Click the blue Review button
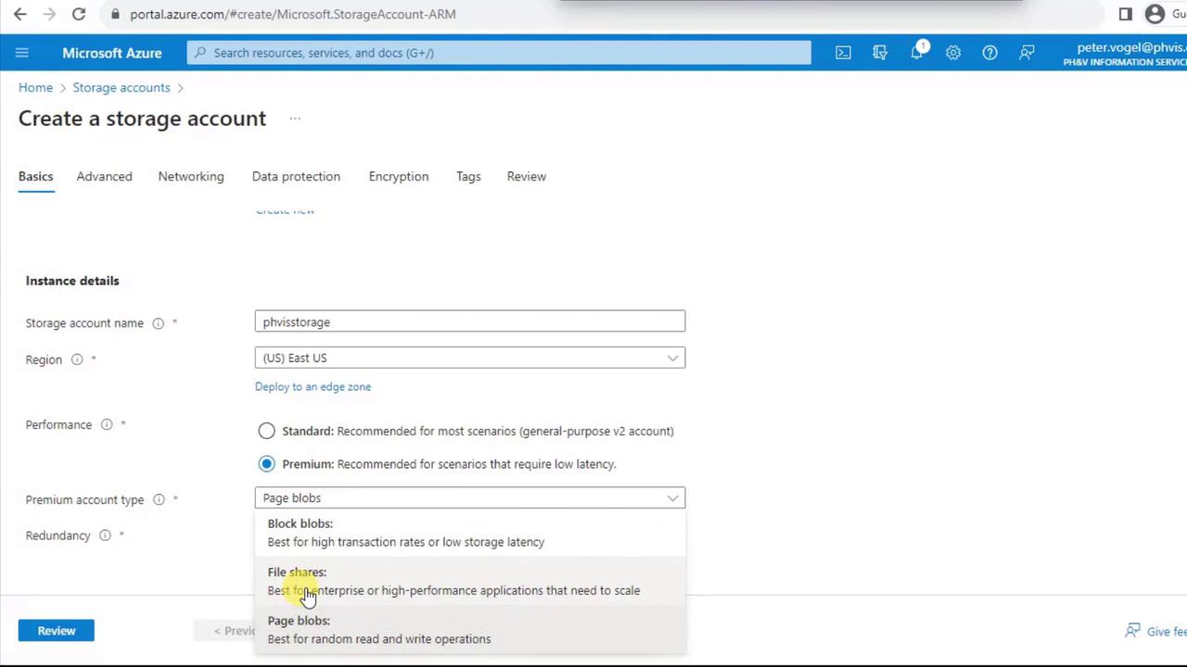Image resolution: width=1187 pixels, height=667 pixels. point(57,631)
